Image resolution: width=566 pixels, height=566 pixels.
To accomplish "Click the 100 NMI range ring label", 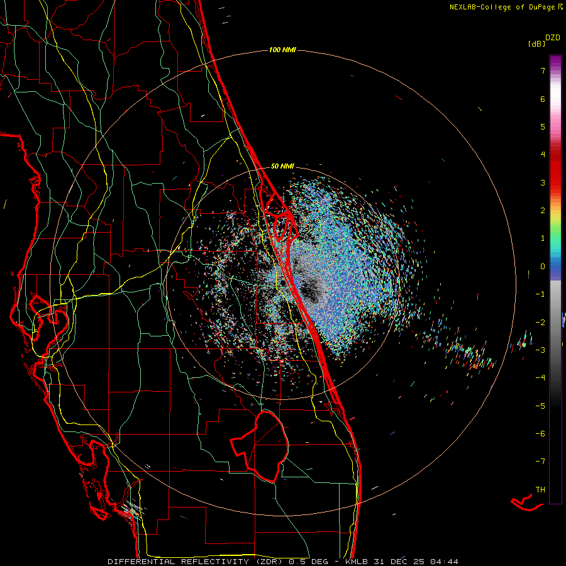I will click(282, 50).
